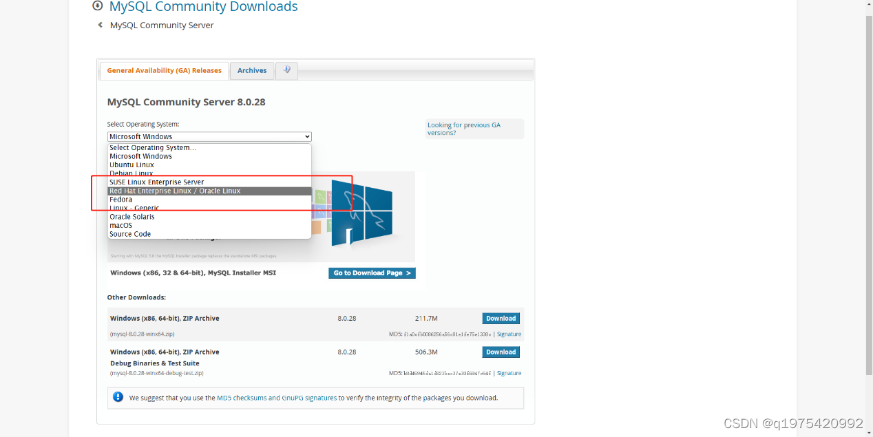Open Signature link for mysql-8.0.28-winx64.zip
This screenshot has width=873, height=437.
click(509, 334)
